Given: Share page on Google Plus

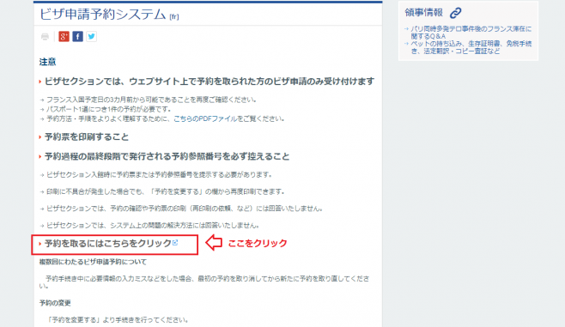Looking at the screenshot, I should point(64,36).
